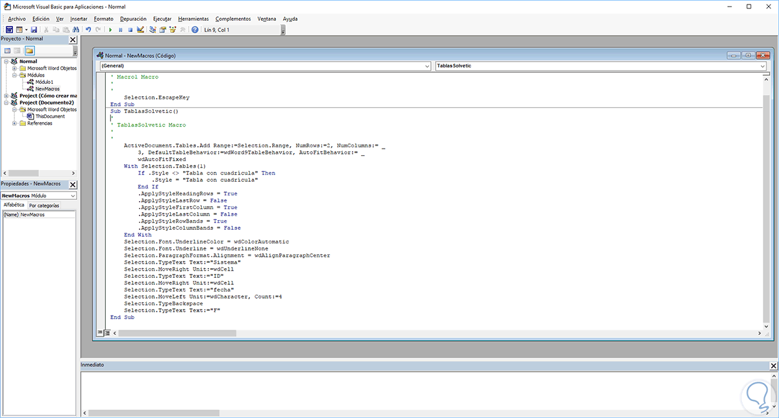Screen dimensions: 779x418
Task: Click the View Microsoft Word icon
Action: click(9, 30)
